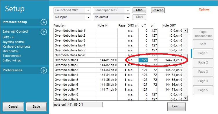The height and width of the screenshot is (114, 218).
Task: Select the Override button1 function cell
Action: pyautogui.click(x=74, y=60)
